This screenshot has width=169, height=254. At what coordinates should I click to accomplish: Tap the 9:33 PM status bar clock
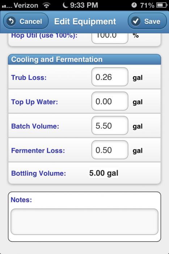(84, 5)
